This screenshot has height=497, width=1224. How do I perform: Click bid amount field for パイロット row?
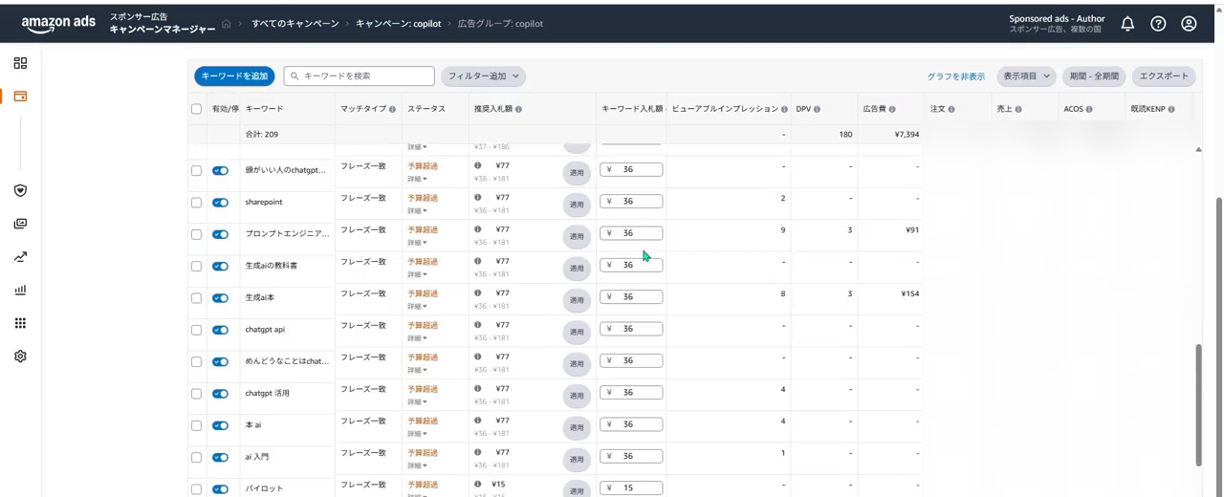tap(631, 488)
